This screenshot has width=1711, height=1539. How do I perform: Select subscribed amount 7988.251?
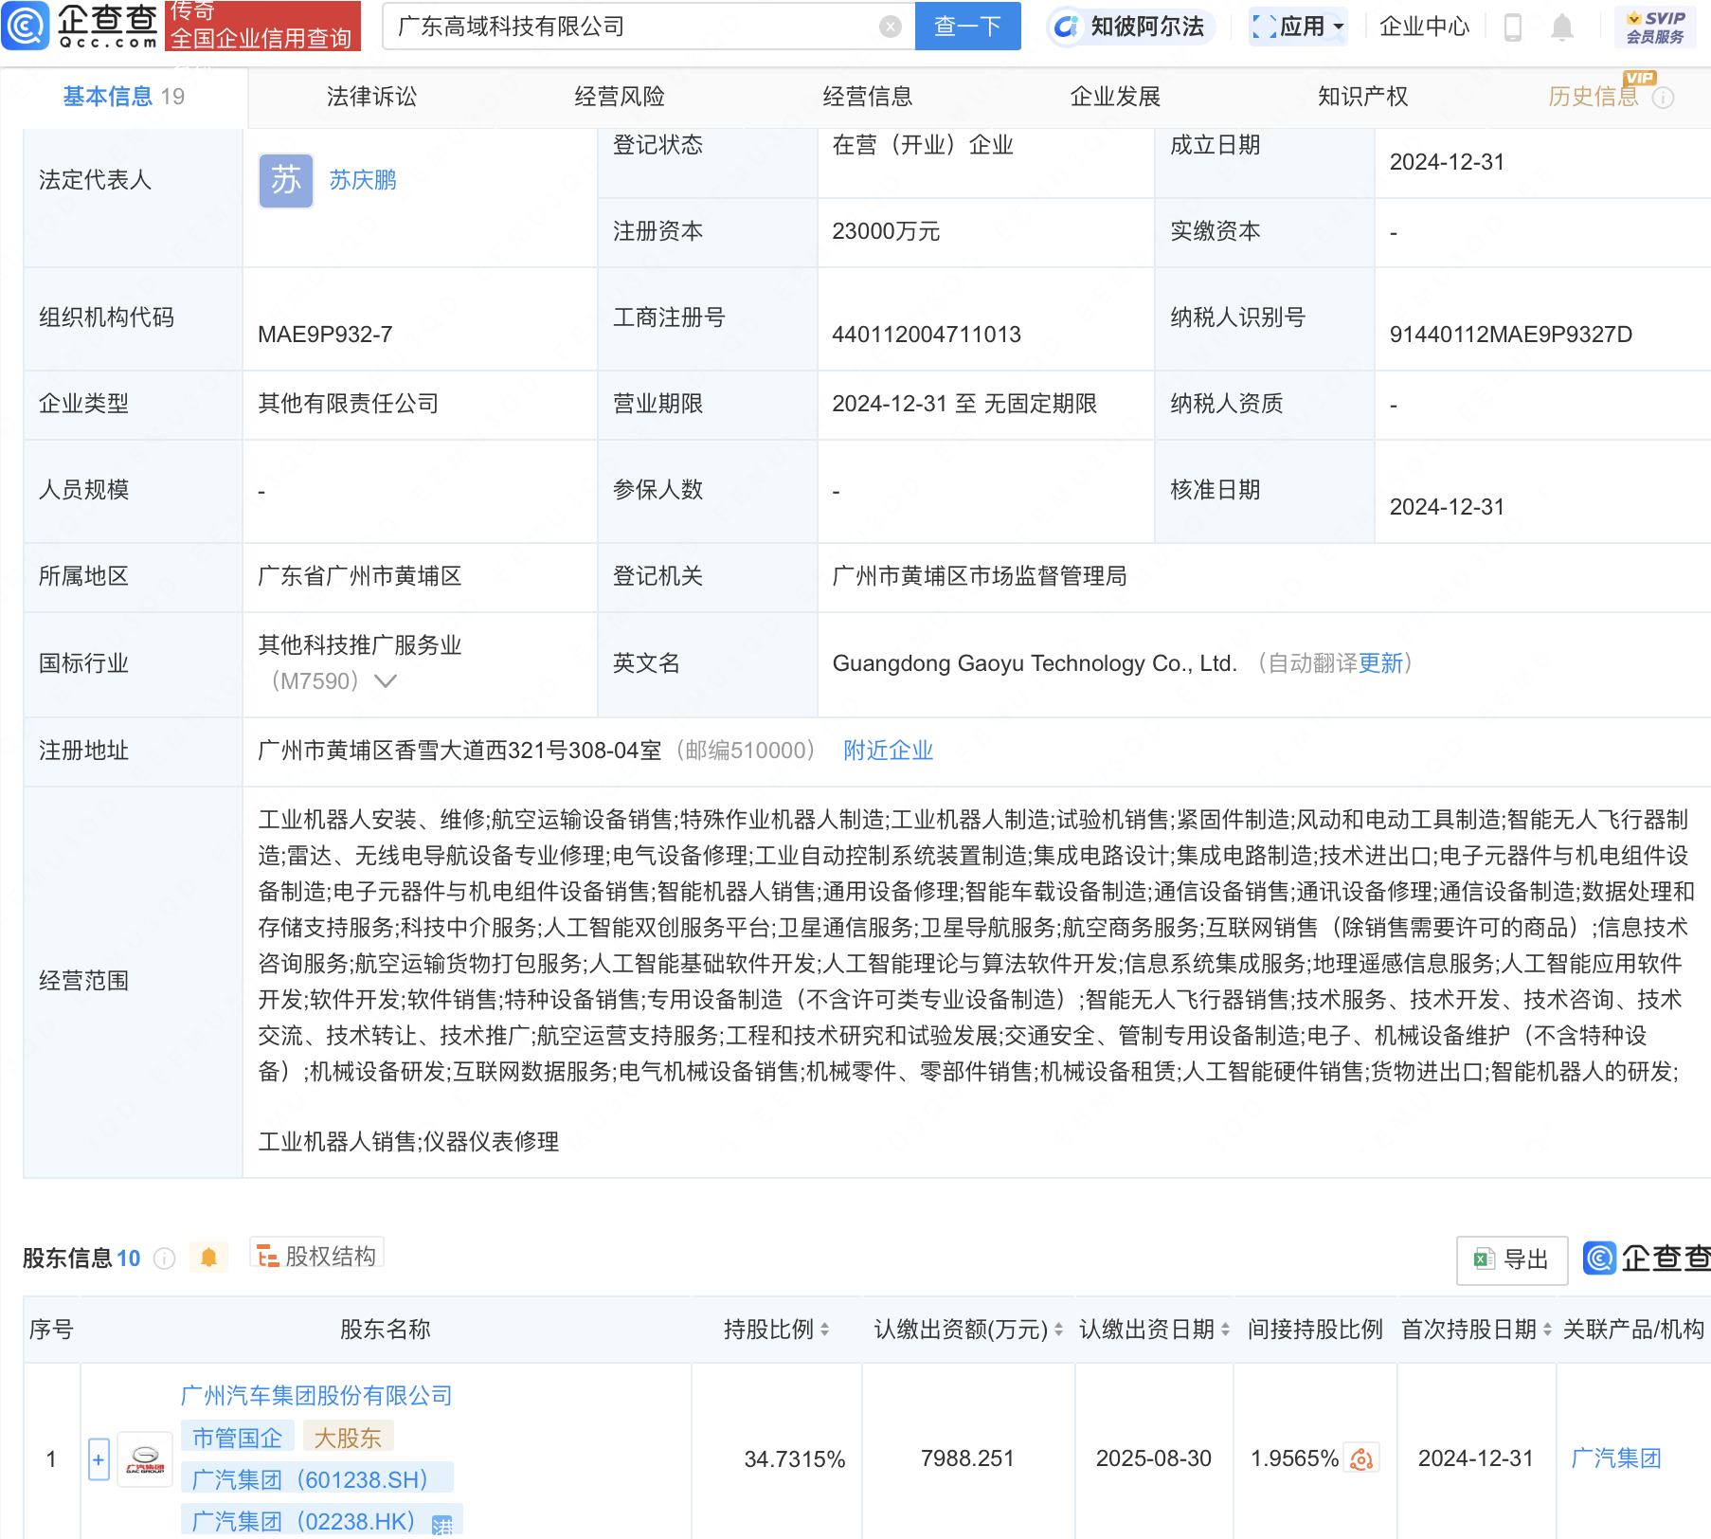(967, 1458)
